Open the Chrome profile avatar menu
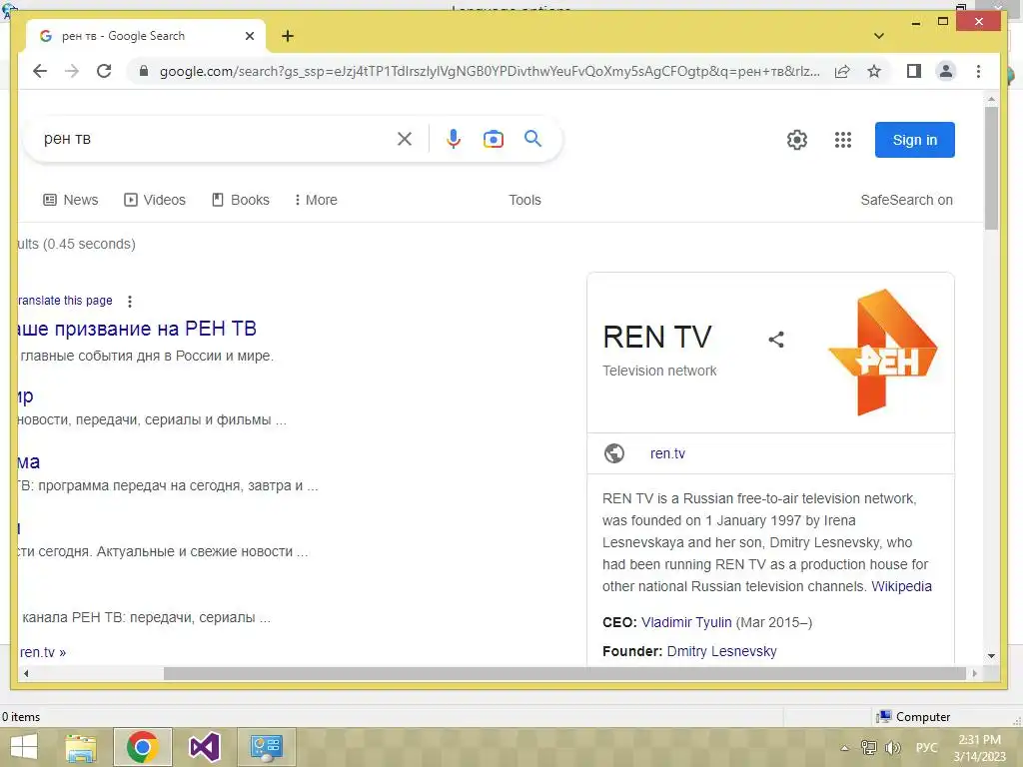 point(946,71)
